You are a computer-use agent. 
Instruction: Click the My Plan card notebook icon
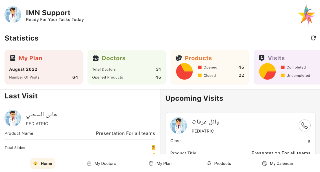pos(13,58)
